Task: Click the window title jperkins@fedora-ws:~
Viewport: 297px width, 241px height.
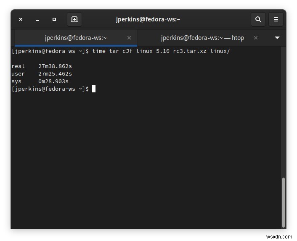Action: point(148,19)
